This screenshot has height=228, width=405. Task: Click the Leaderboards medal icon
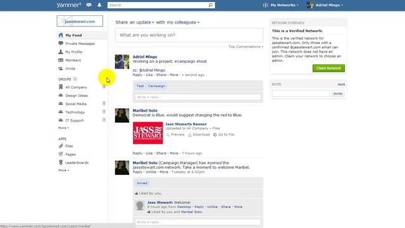61,162
